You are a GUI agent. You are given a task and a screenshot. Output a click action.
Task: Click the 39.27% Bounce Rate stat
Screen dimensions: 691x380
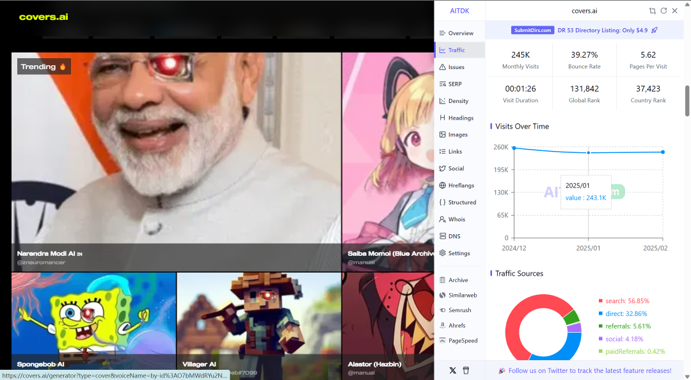pos(584,60)
